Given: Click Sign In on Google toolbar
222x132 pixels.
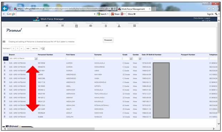Looking at the screenshot, I should [210, 14].
